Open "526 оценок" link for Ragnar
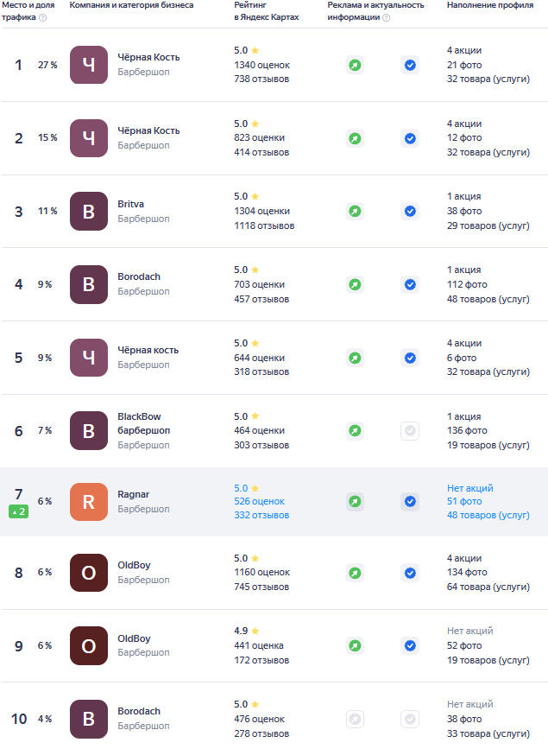This screenshot has height=749, width=548. tap(259, 502)
